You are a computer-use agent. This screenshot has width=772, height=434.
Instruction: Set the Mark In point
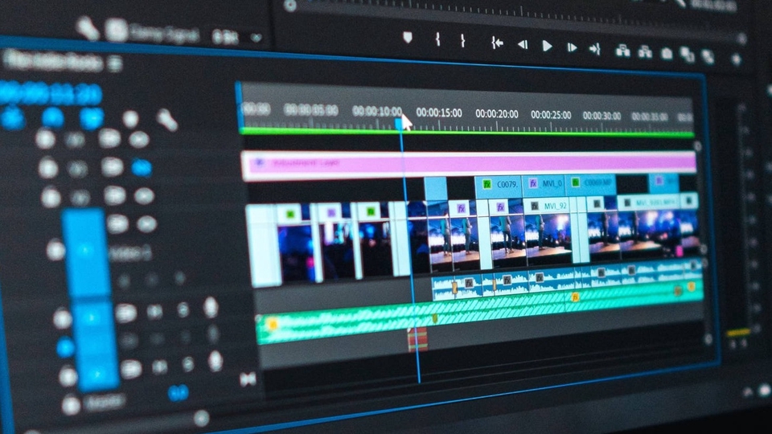point(437,39)
